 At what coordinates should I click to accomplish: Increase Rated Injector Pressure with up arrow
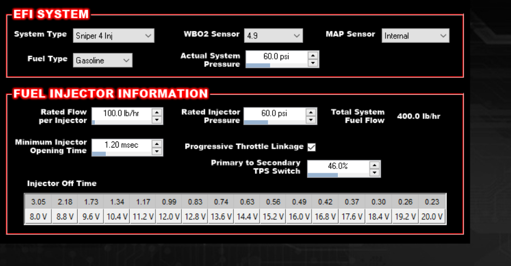point(311,111)
